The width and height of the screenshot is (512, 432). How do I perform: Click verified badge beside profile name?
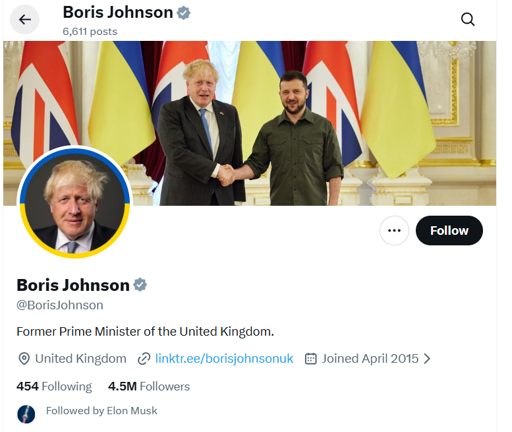[x=140, y=285]
